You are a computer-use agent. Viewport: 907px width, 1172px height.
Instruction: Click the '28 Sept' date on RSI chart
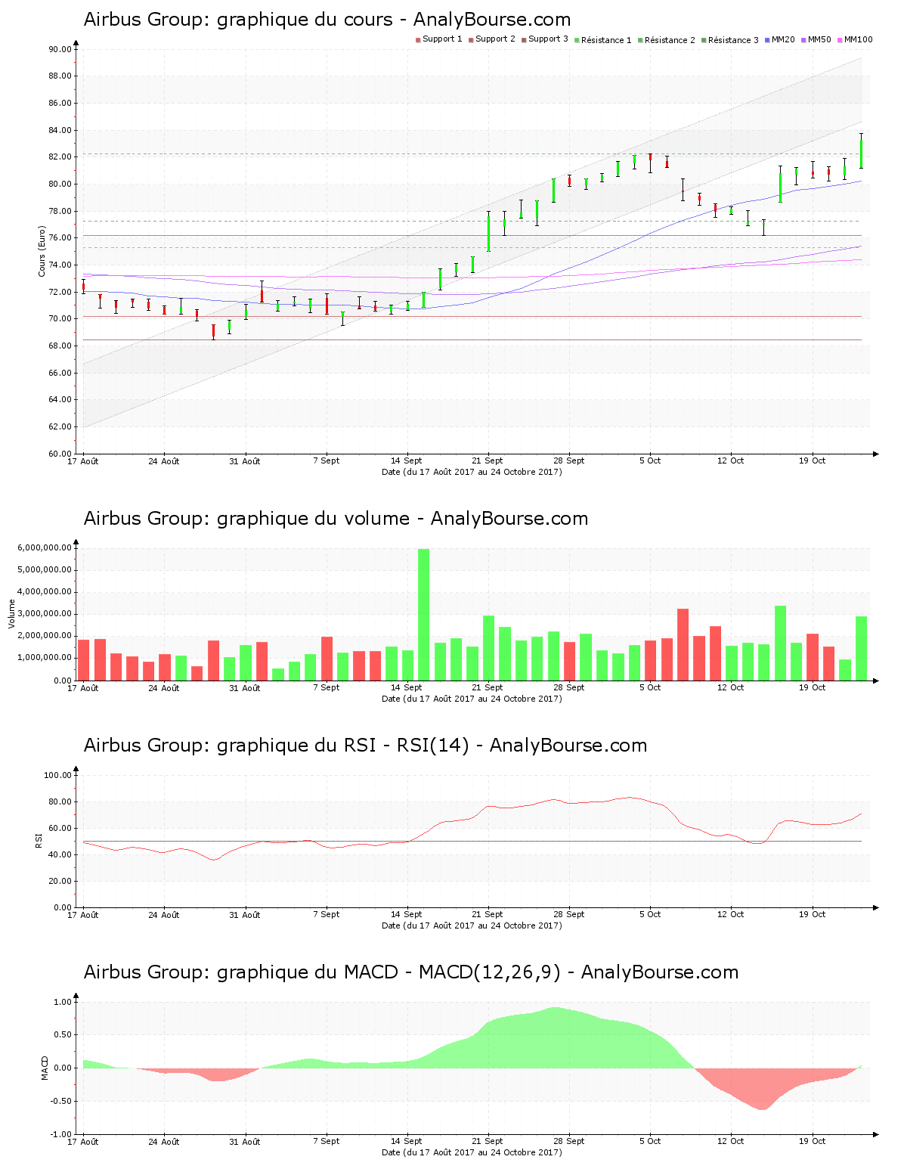click(x=569, y=914)
